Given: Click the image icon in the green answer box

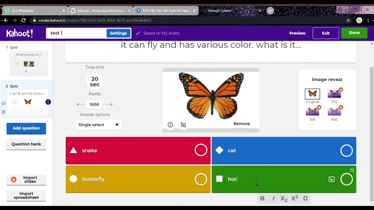Looking at the screenshot, I should pyautogui.click(x=331, y=179).
